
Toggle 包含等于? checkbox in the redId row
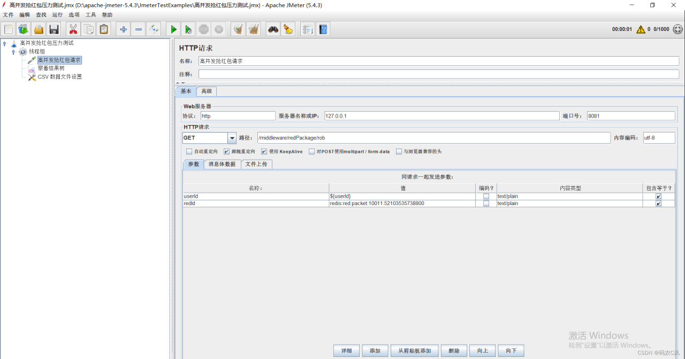point(659,204)
